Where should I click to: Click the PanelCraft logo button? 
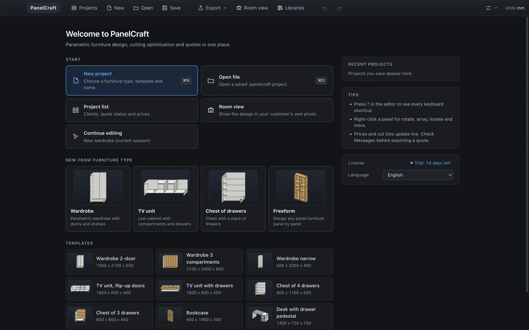(x=43, y=8)
